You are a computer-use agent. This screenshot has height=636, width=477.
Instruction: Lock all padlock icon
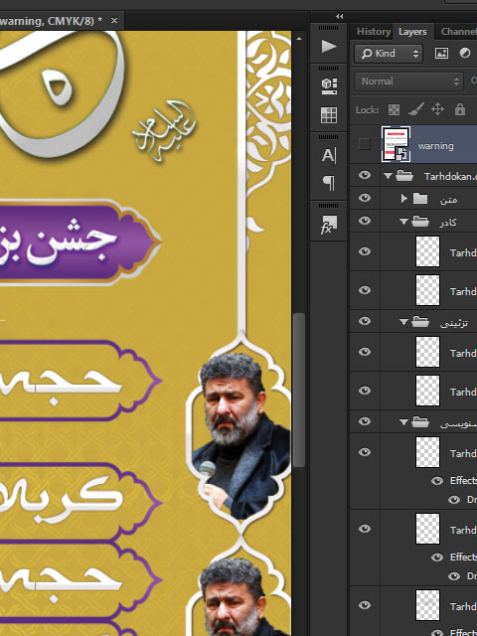[459, 109]
